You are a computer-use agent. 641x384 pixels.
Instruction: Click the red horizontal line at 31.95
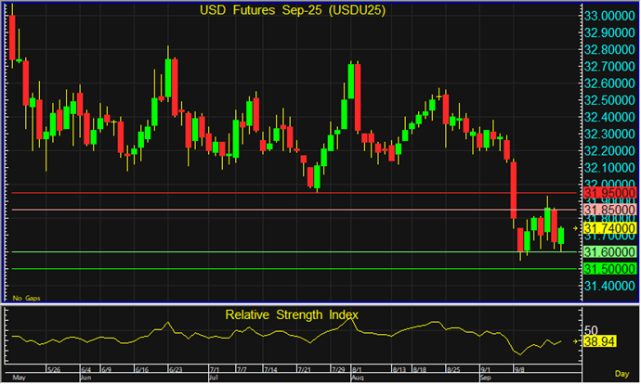point(279,193)
